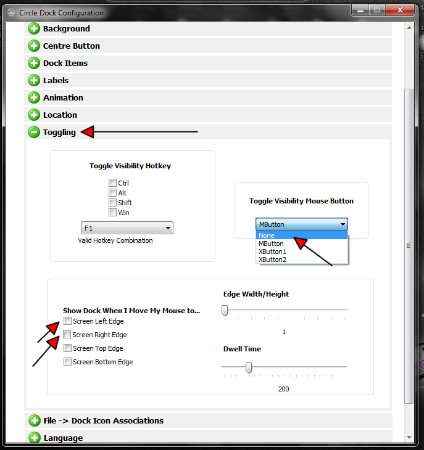Open the Location settings header

click(208, 115)
